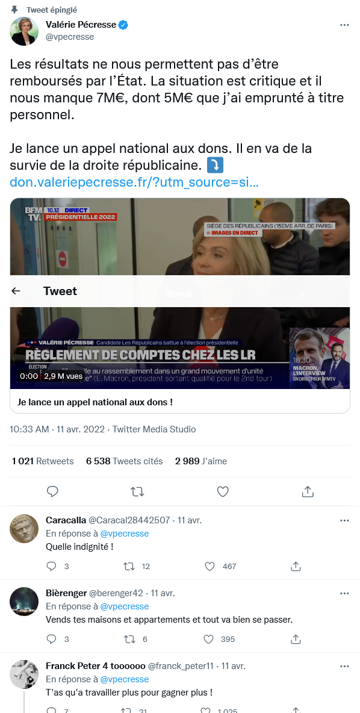Open more options menu on Caracalla's reply
Viewport: 360px width, 713px height.
(x=344, y=520)
